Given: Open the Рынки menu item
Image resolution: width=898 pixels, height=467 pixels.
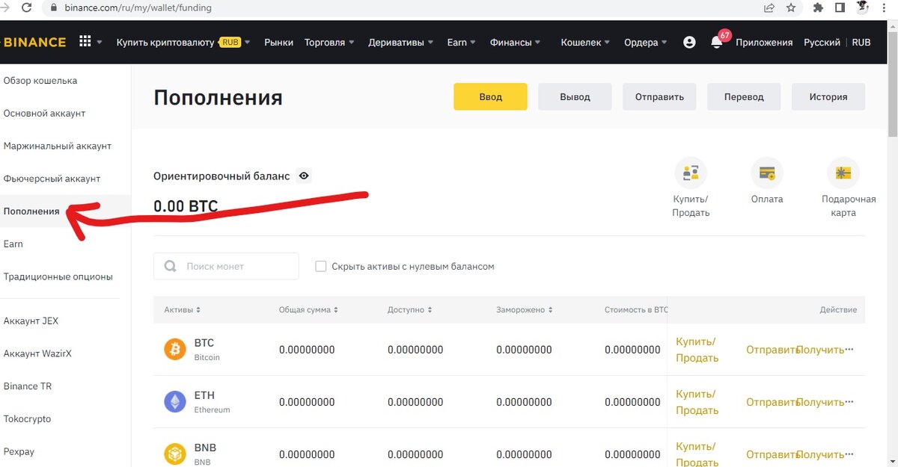Looking at the screenshot, I should (x=278, y=43).
